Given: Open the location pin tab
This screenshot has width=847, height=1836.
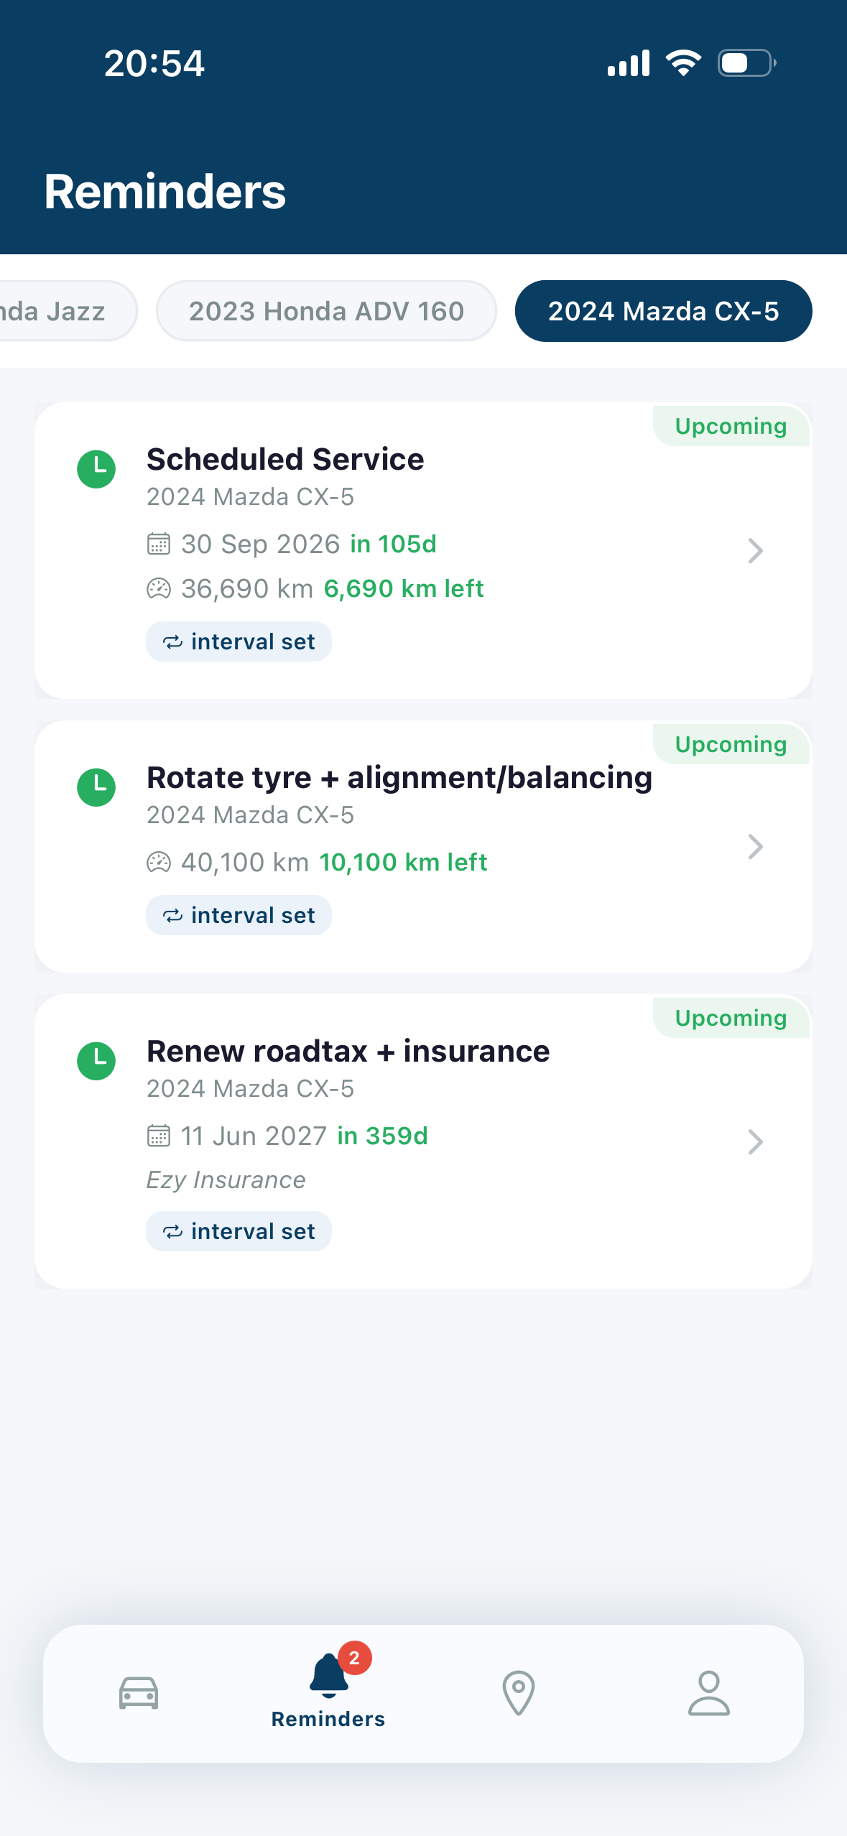Looking at the screenshot, I should tap(518, 1693).
